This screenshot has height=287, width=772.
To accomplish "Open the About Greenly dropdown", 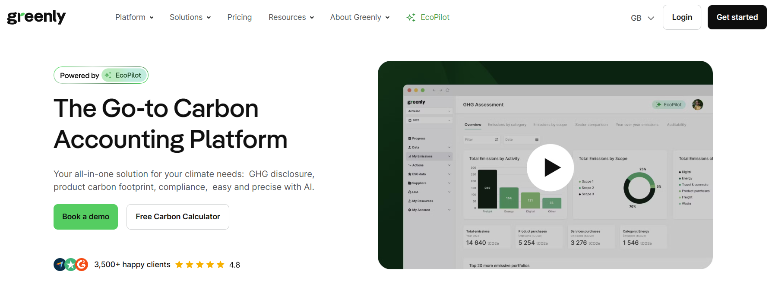I will (x=360, y=17).
